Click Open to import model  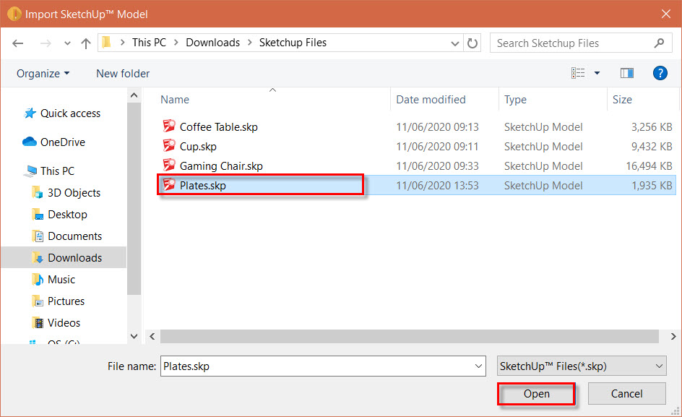click(x=536, y=394)
